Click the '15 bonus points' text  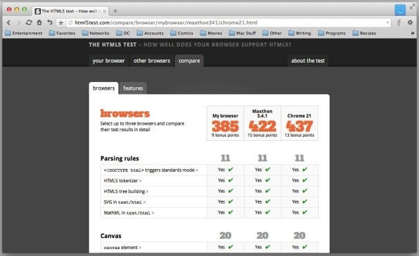262,135
